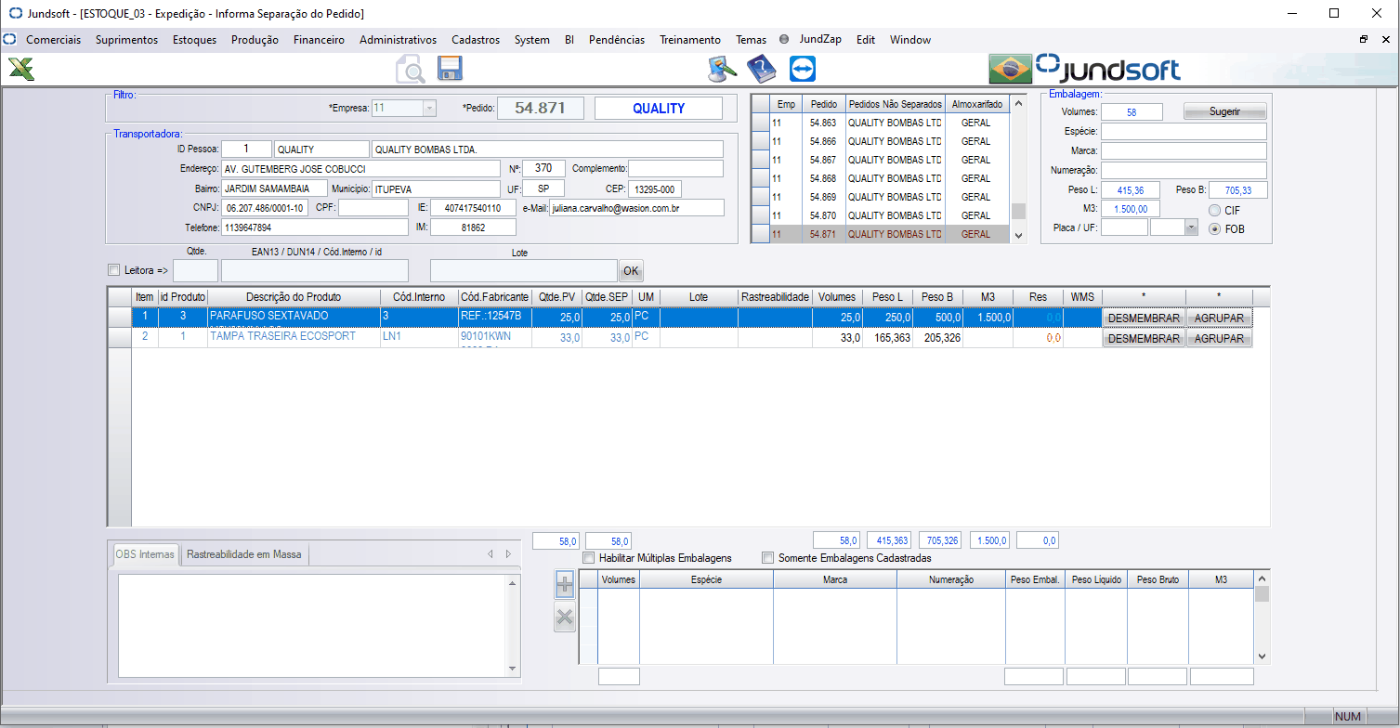
Task: Click the Lote input field
Action: click(524, 270)
